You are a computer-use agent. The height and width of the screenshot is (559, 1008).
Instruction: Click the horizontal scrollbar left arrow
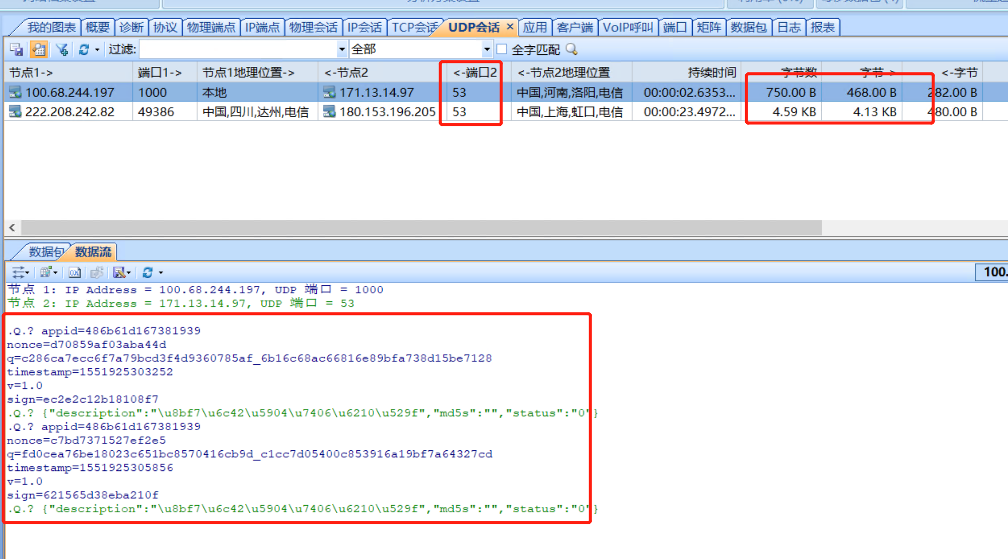[x=12, y=227]
